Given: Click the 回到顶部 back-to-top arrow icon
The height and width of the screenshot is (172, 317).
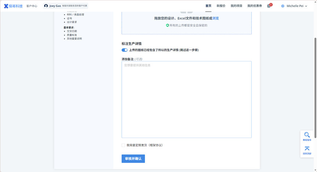Looking at the screenshot, I should (307, 149).
